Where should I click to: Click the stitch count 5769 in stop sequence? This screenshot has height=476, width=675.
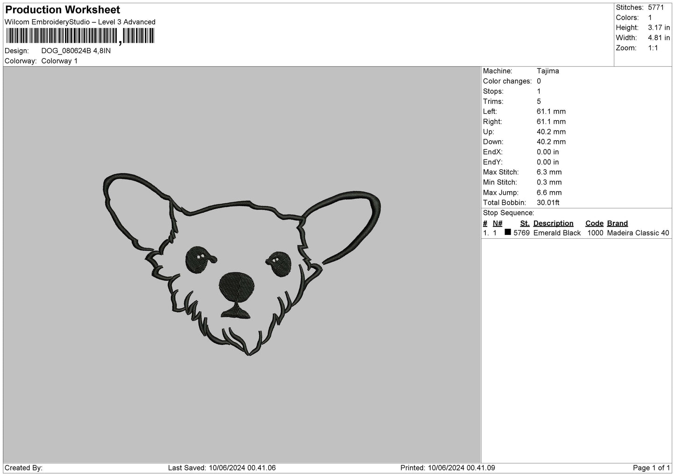pos(521,233)
